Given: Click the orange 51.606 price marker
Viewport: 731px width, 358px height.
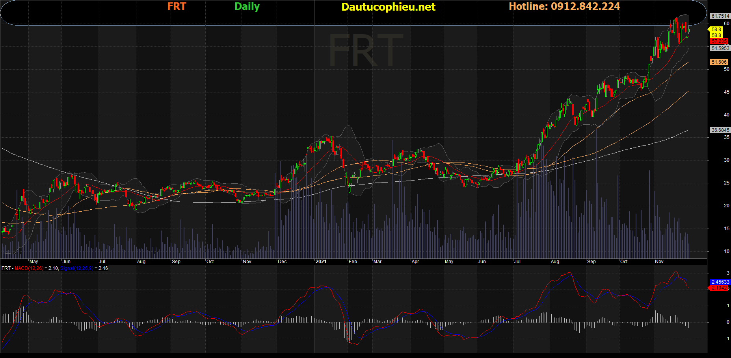Looking at the screenshot, I should tap(719, 62).
